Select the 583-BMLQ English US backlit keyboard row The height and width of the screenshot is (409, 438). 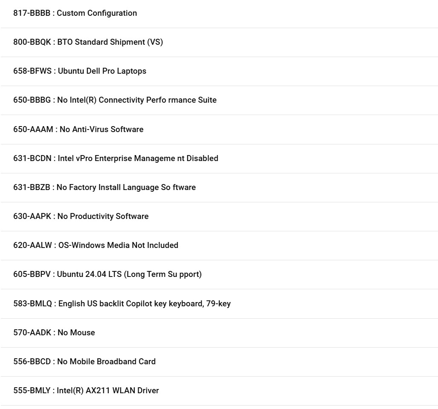tap(219, 304)
